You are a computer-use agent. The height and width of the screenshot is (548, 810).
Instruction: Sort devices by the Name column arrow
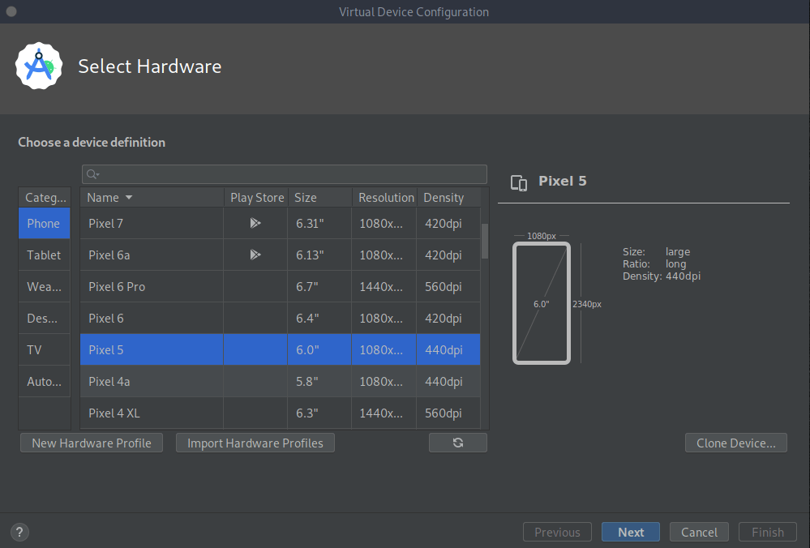pos(129,198)
